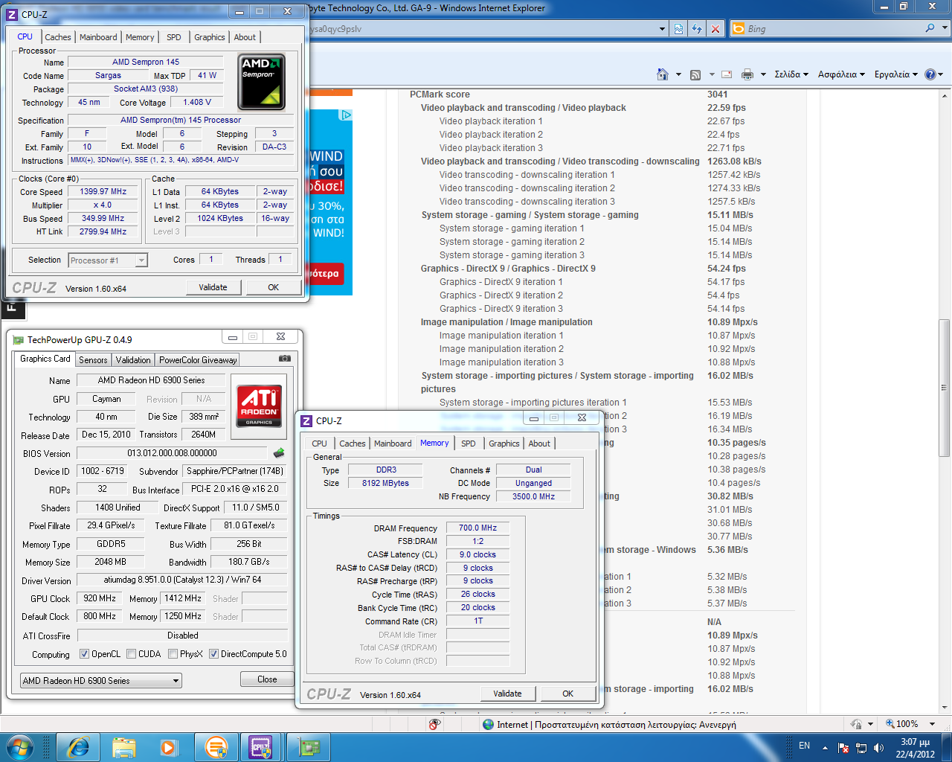Click OK in lower CPU-Z Memory window
This screenshot has height=762, width=952.
point(567,694)
